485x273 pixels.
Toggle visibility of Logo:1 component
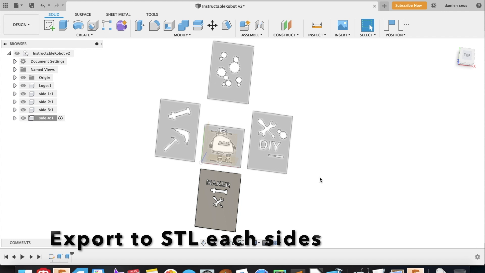[23, 86]
